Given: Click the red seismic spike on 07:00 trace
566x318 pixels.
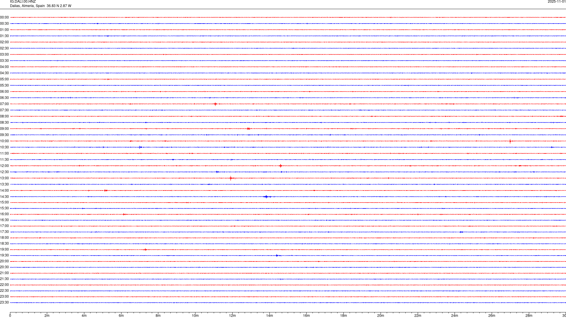Looking at the screenshot, I should coord(215,104).
